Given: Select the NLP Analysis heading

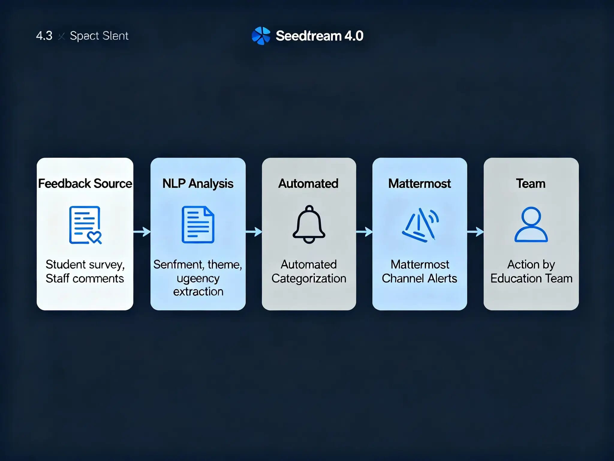Looking at the screenshot, I should (198, 183).
